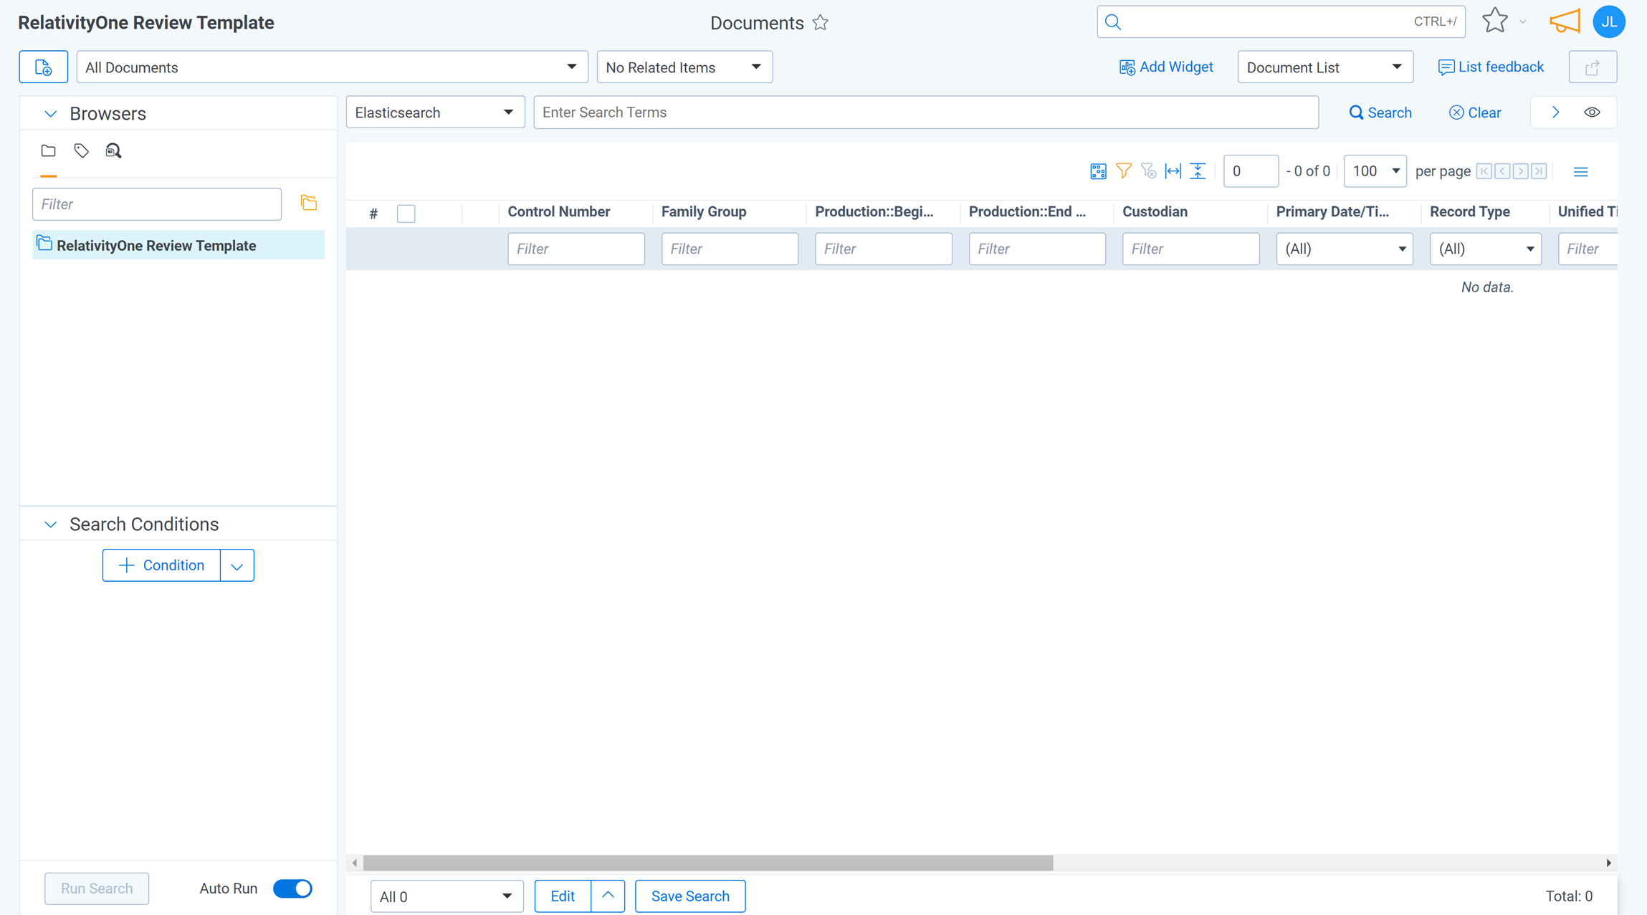
Task: Favorite the Documents page with star icon
Action: pyautogui.click(x=821, y=23)
